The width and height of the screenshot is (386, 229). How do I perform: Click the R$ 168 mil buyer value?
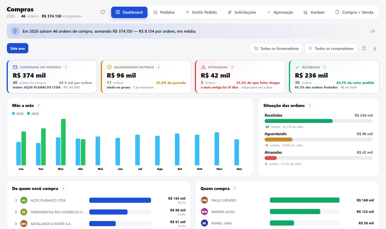pos(365,200)
